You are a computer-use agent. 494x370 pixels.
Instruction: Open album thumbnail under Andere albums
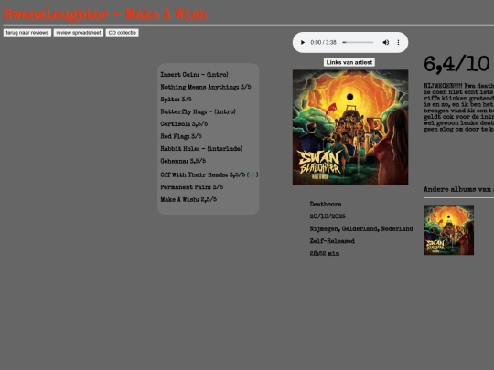448,230
